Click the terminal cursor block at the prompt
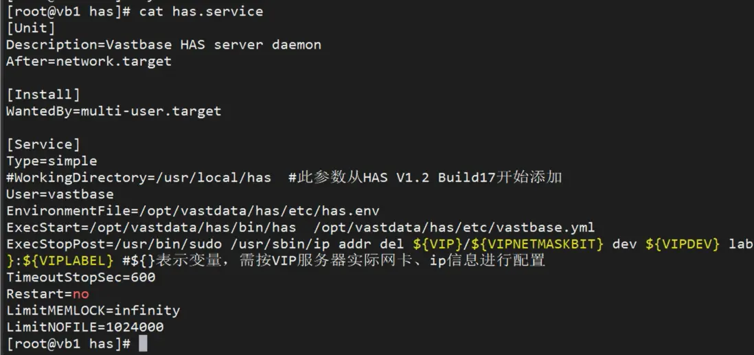The width and height of the screenshot is (754, 355). 143,343
